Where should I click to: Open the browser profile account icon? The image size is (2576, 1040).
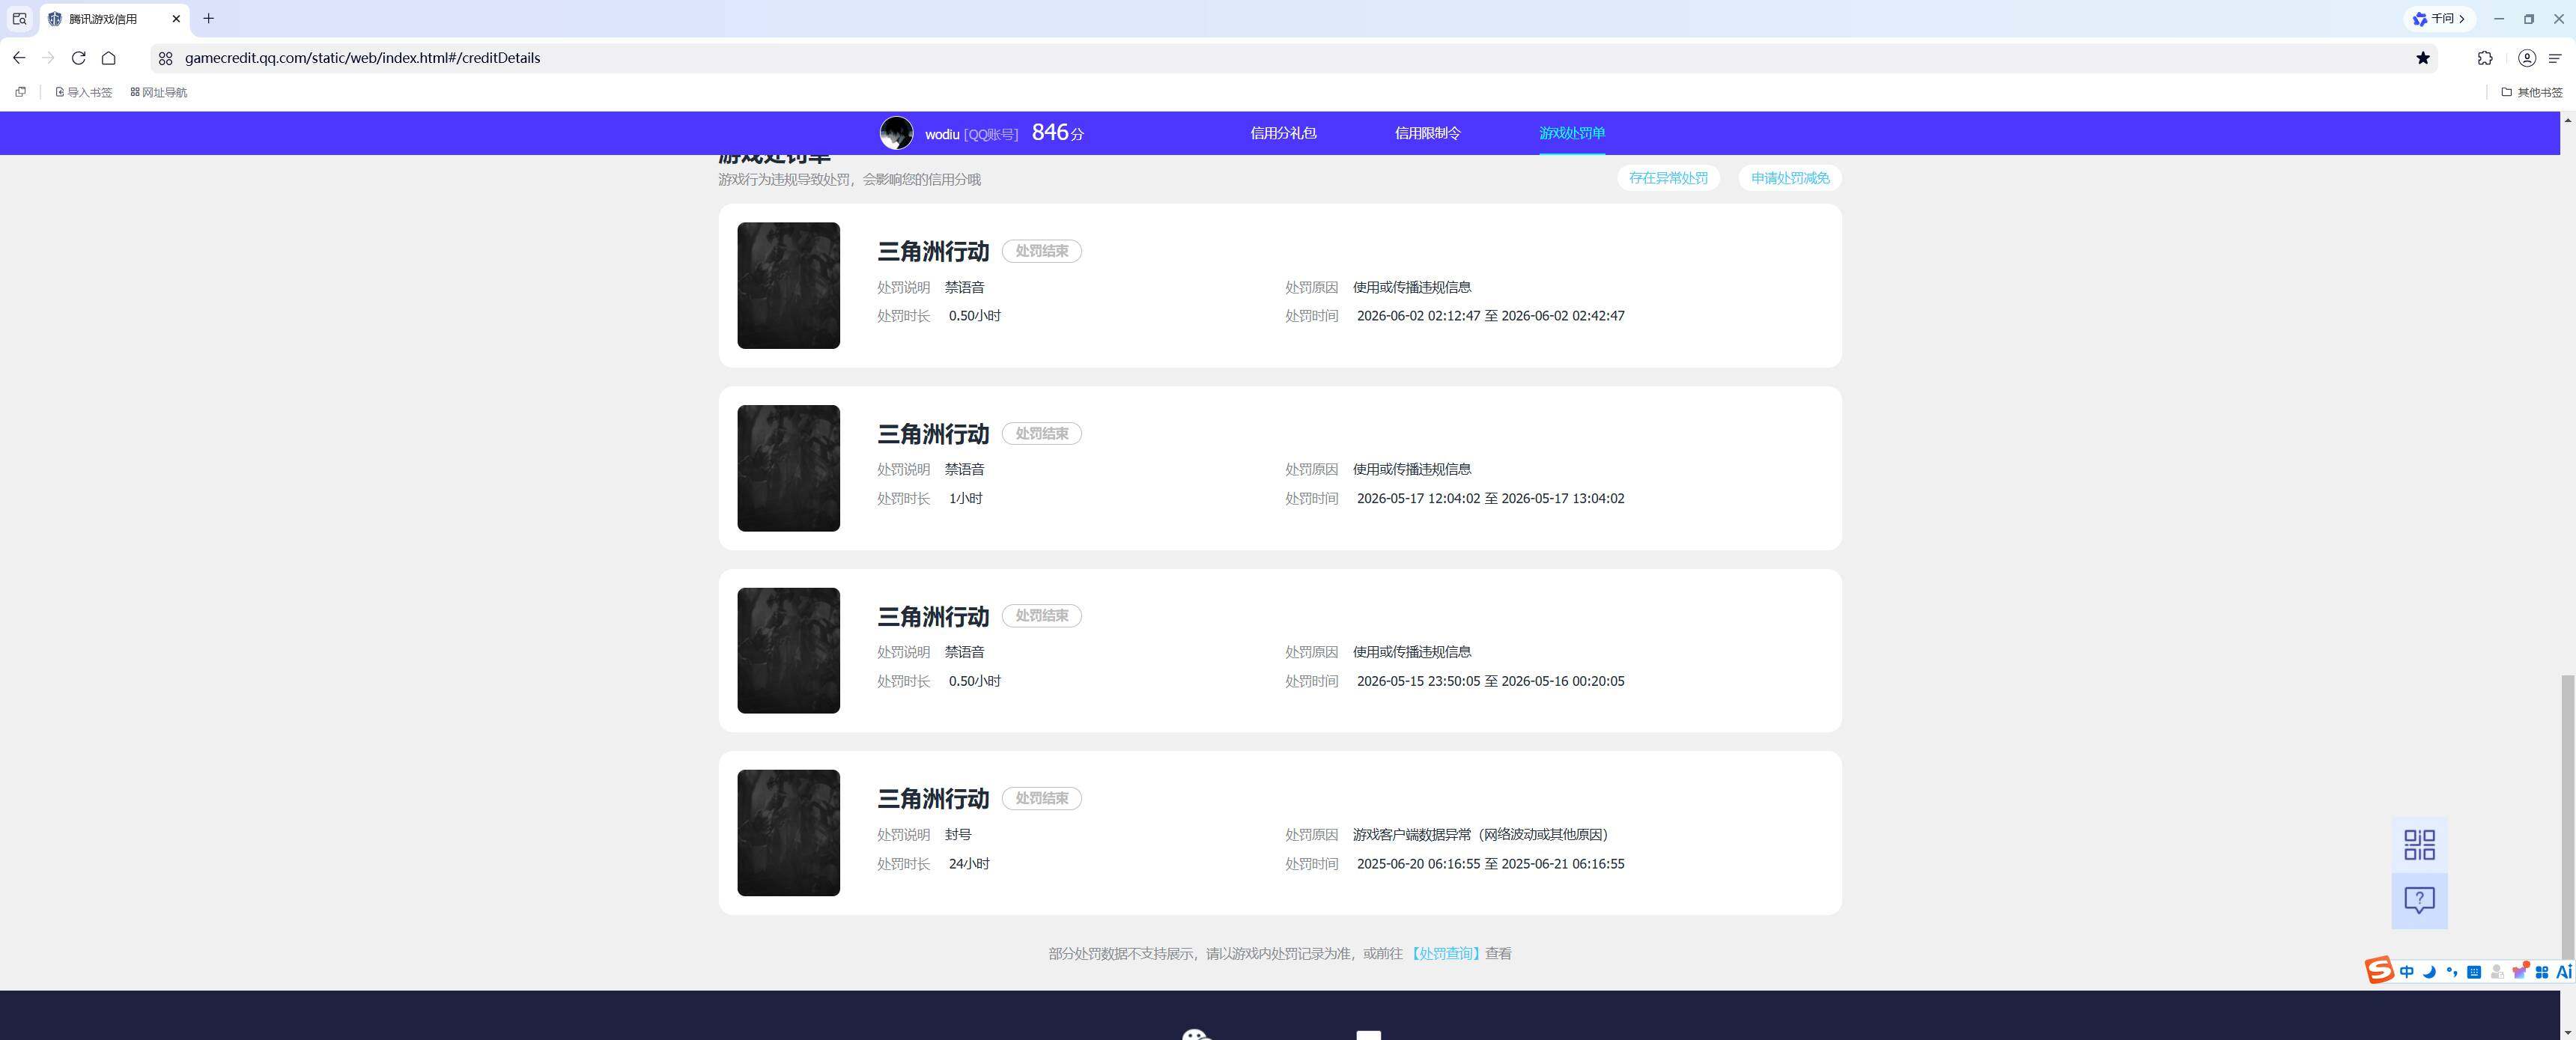(2527, 58)
